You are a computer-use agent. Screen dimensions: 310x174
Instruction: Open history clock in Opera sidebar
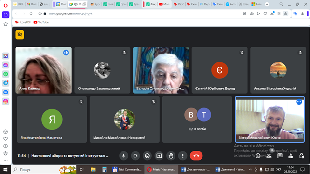point(5,146)
